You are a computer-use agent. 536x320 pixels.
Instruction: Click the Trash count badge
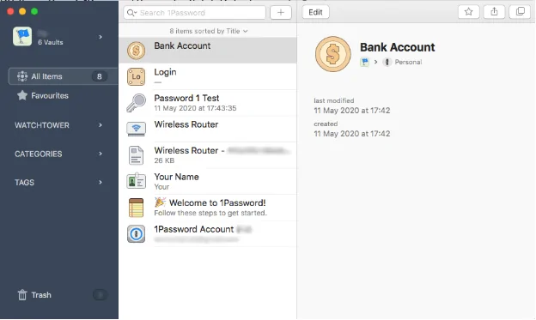(x=100, y=295)
